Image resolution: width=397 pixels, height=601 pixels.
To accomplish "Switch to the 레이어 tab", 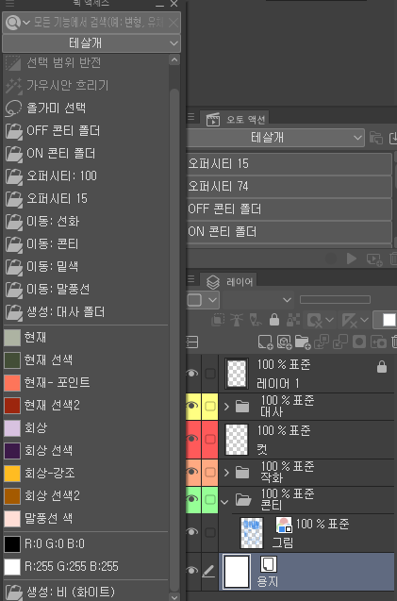I will [x=229, y=282].
